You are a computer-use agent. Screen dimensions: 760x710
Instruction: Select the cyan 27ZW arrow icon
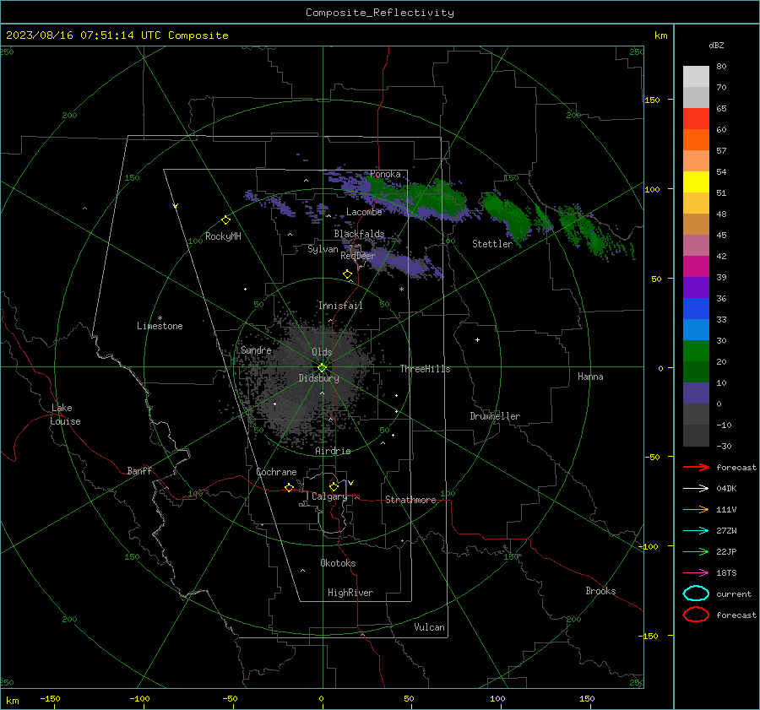pyautogui.click(x=696, y=531)
